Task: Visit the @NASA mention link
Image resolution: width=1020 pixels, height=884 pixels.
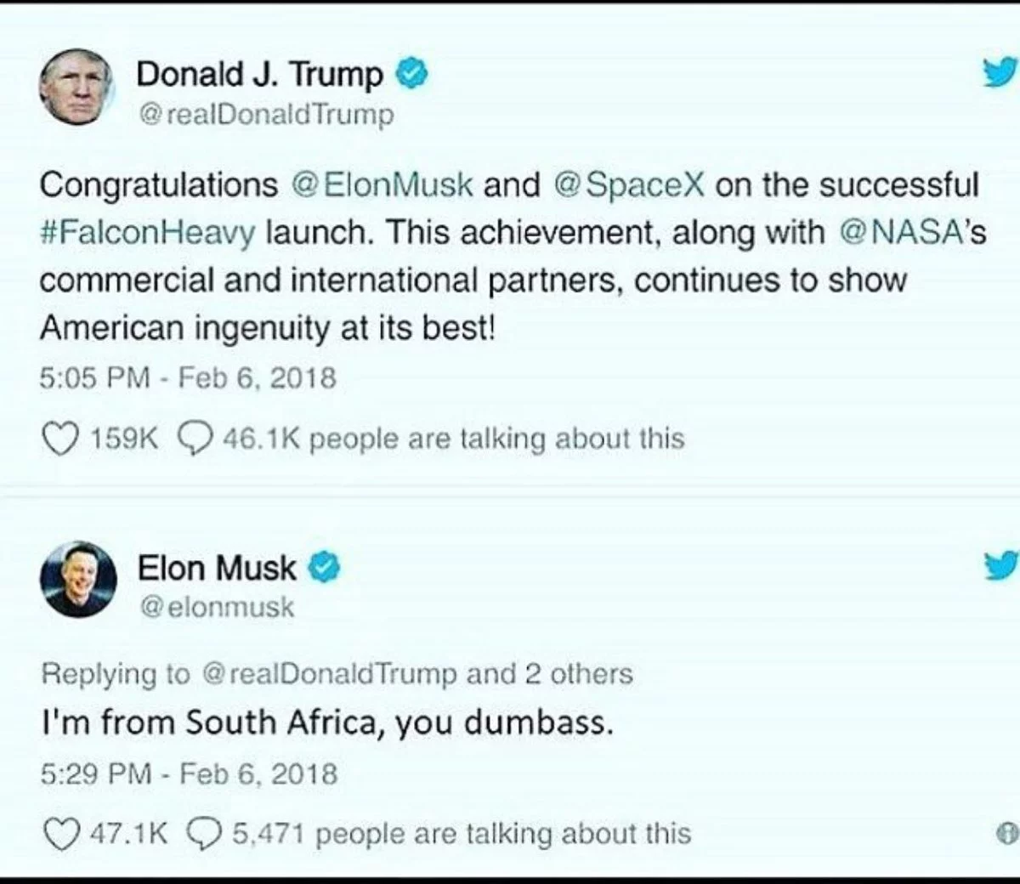Action: (904, 233)
